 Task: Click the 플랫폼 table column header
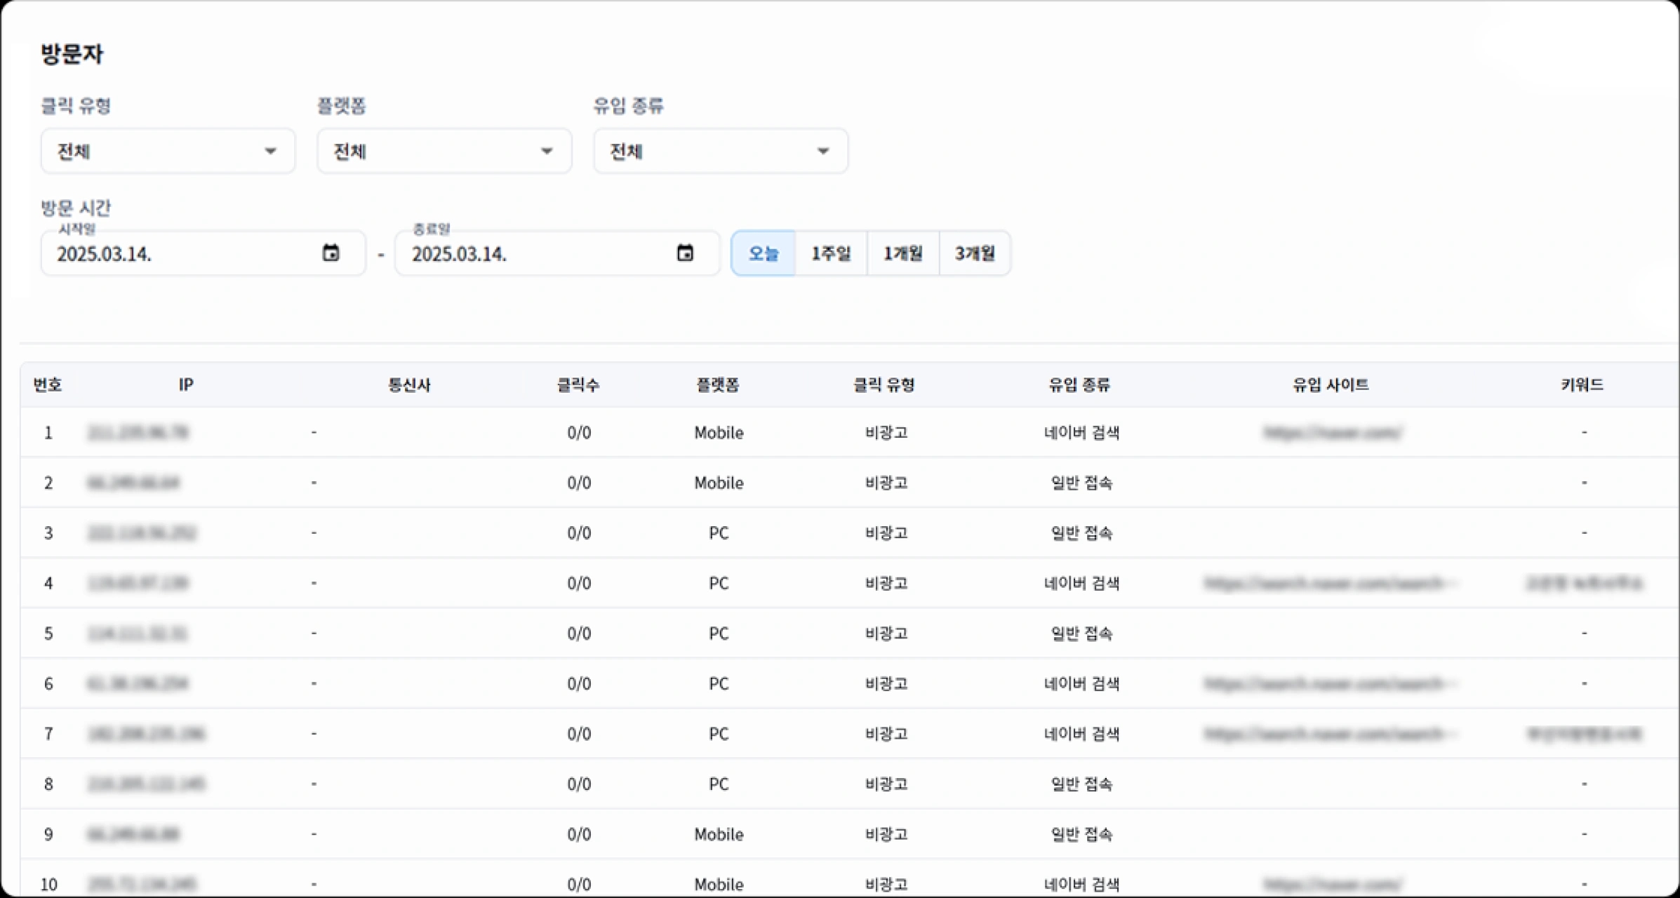(718, 384)
